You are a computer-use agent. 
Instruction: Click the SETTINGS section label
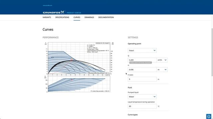[x=133, y=37]
